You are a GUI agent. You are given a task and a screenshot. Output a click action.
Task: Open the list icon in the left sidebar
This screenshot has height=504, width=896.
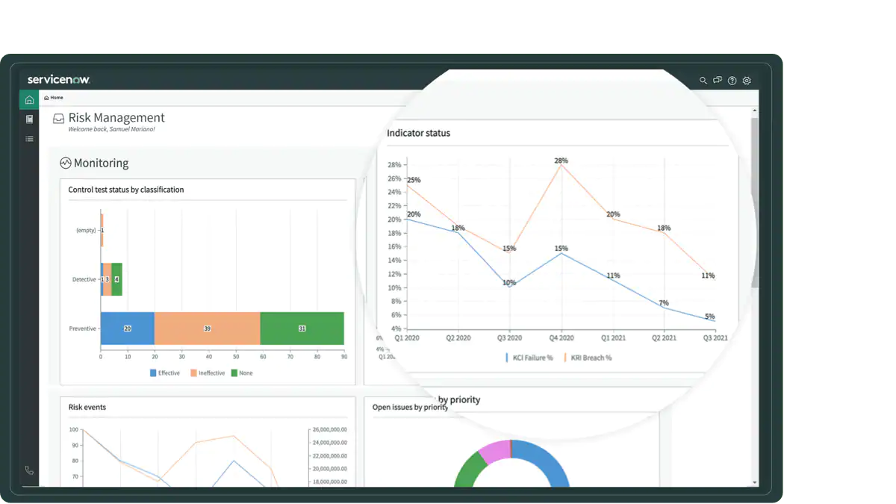point(29,139)
